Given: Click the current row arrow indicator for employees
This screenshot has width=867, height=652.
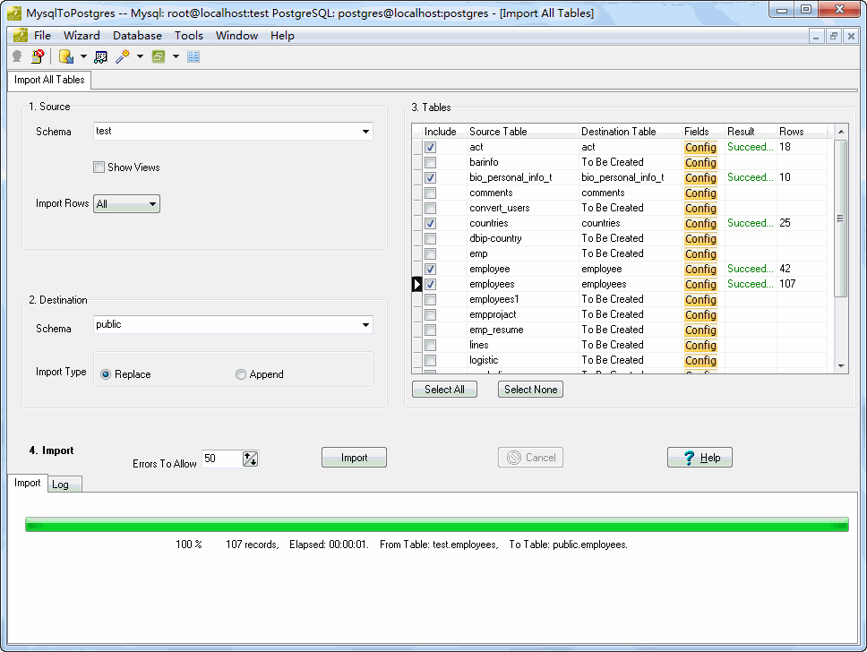Looking at the screenshot, I should tap(416, 284).
